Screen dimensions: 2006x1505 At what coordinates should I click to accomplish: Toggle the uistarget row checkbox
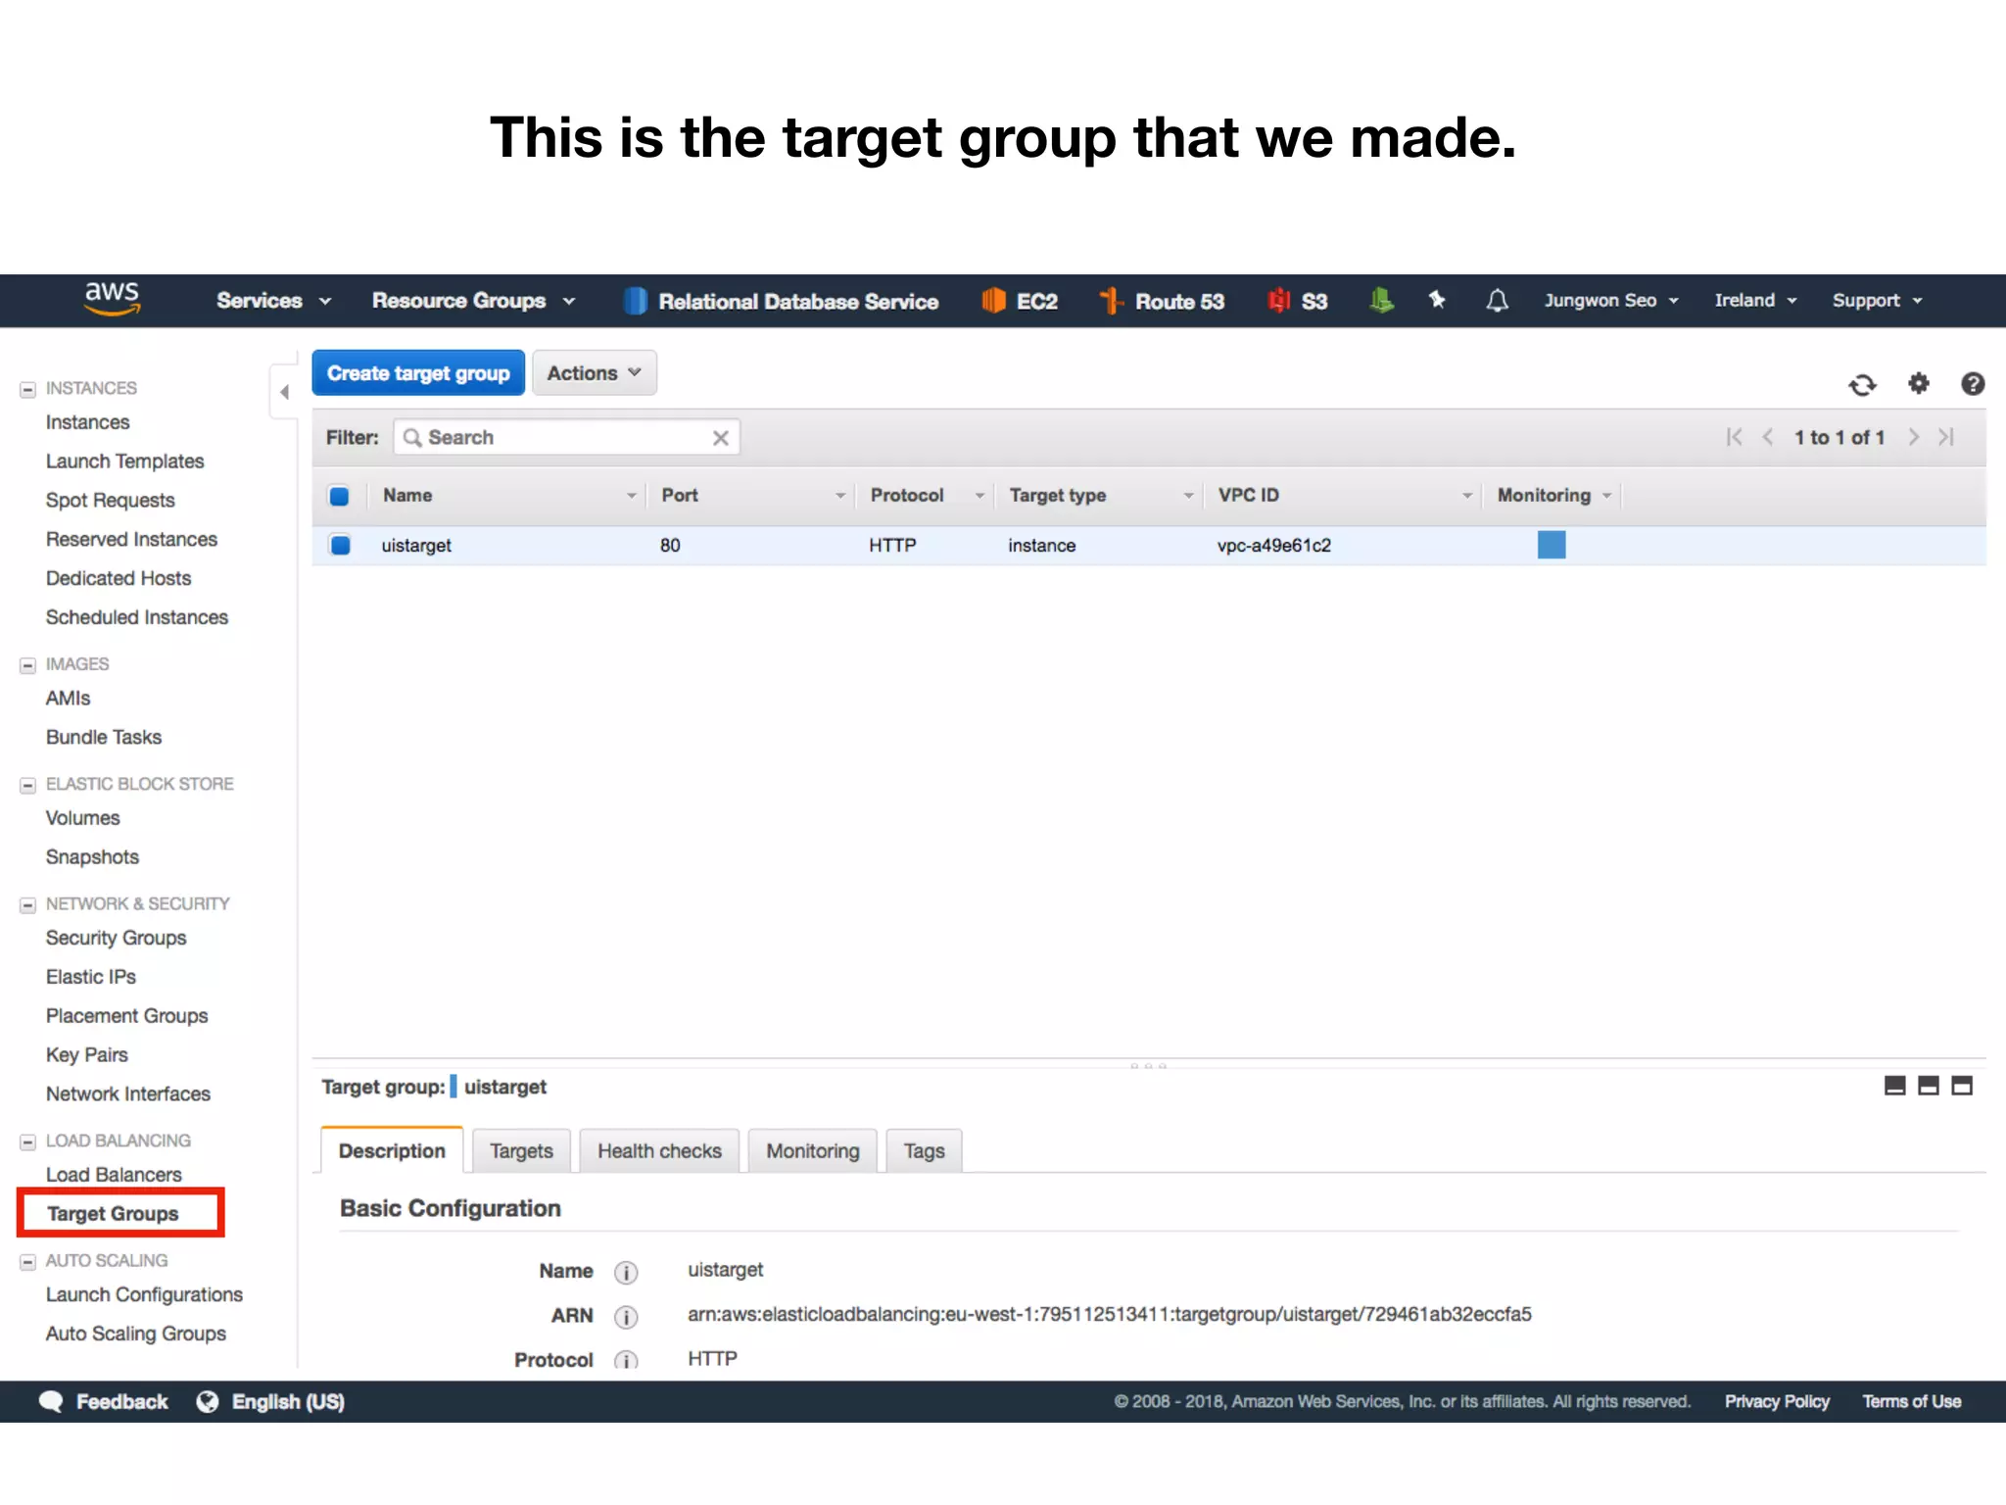click(x=340, y=545)
